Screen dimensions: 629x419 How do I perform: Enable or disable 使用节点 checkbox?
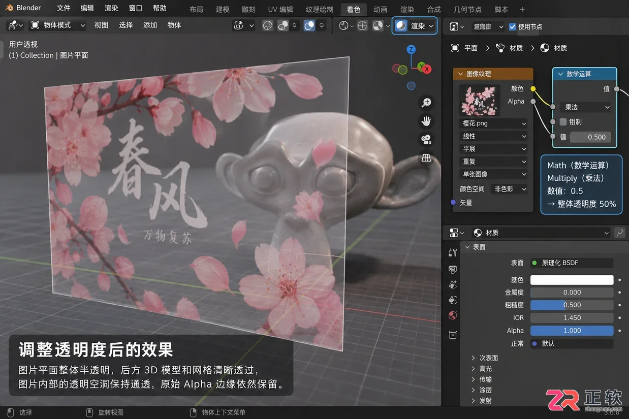click(513, 26)
